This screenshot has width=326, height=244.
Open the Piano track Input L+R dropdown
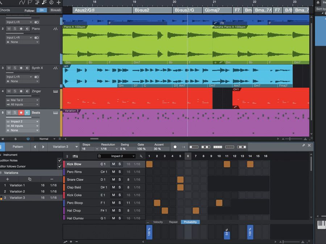click(19, 38)
